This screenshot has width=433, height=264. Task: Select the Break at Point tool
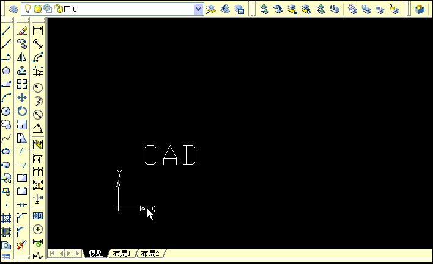[x=22, y=178]
